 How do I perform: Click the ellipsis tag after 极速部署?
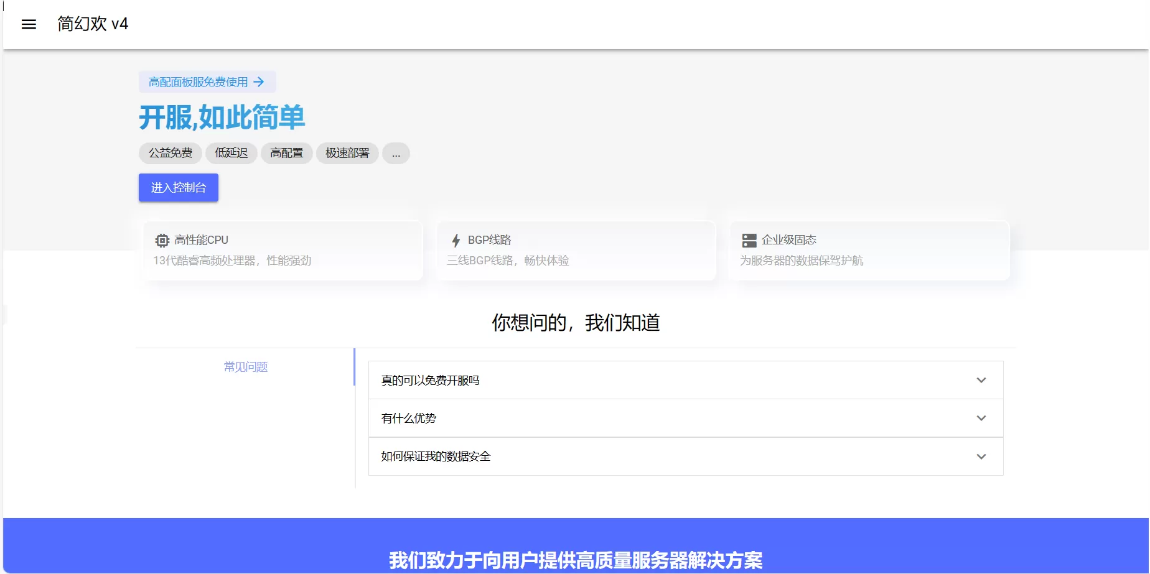(x=396, y=154)
